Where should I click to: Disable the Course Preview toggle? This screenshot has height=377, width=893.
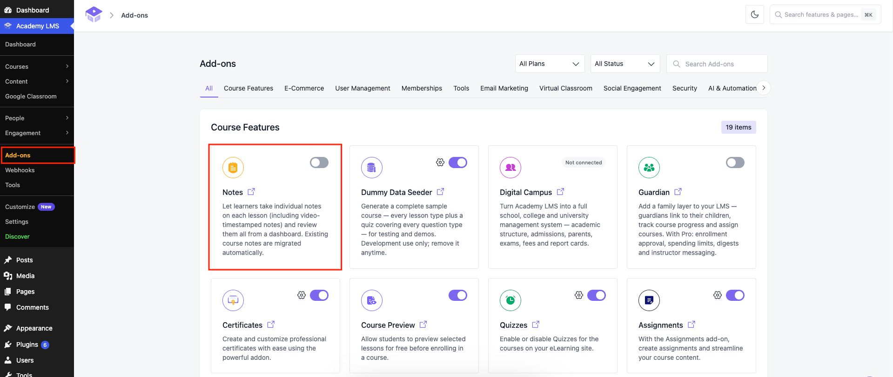point(458,295)
